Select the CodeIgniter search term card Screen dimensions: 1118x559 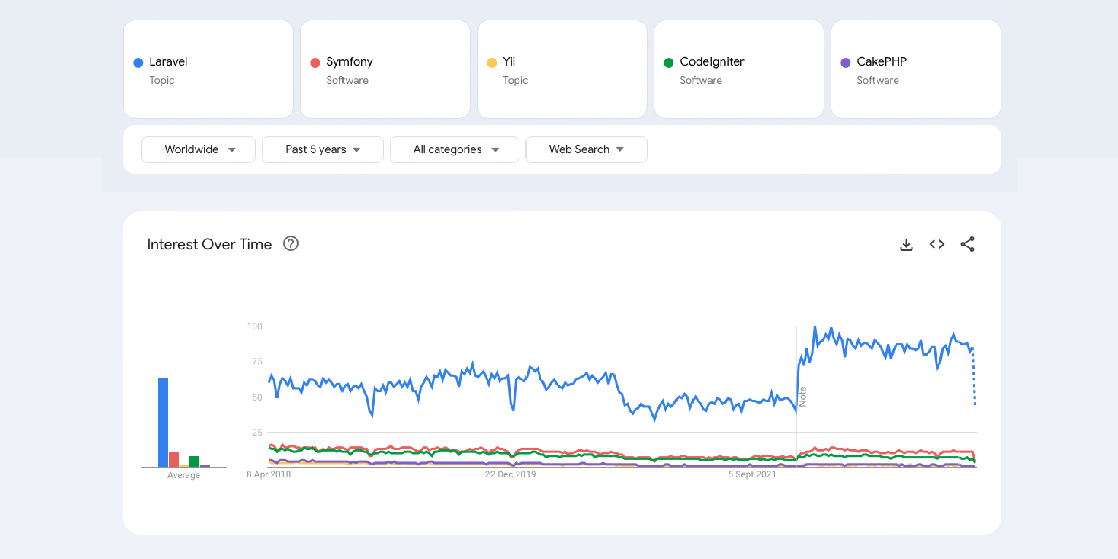click(739, 69)
